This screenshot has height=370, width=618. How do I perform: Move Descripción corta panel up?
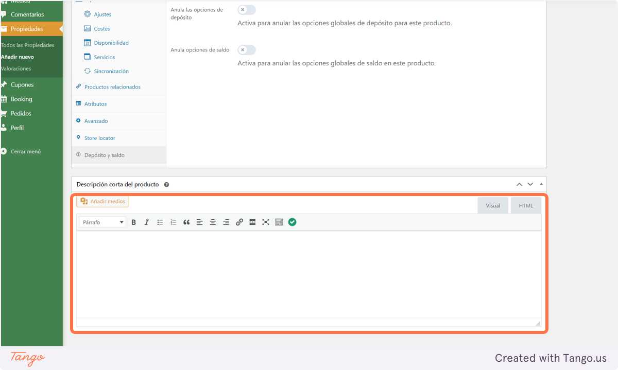tap(519, 184)
